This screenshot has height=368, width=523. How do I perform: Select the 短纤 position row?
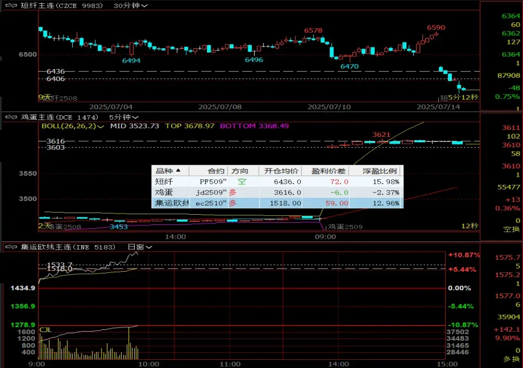tap(277, 182)
